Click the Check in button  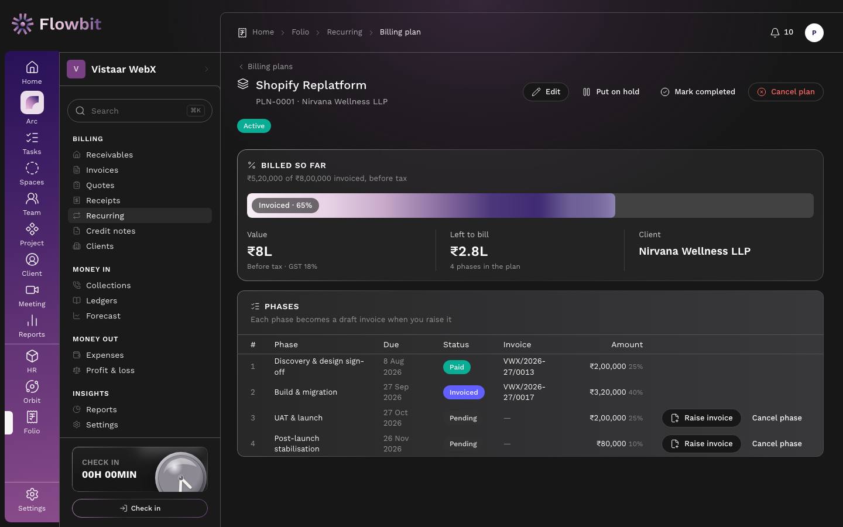[140, 508]
